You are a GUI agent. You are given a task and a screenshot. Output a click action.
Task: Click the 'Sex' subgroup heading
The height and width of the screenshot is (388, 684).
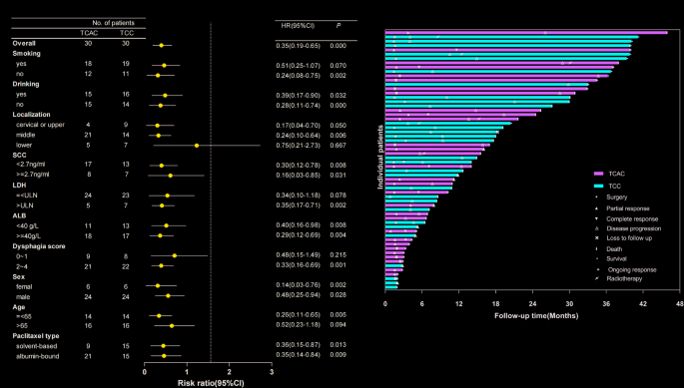[x=19, y=277]
